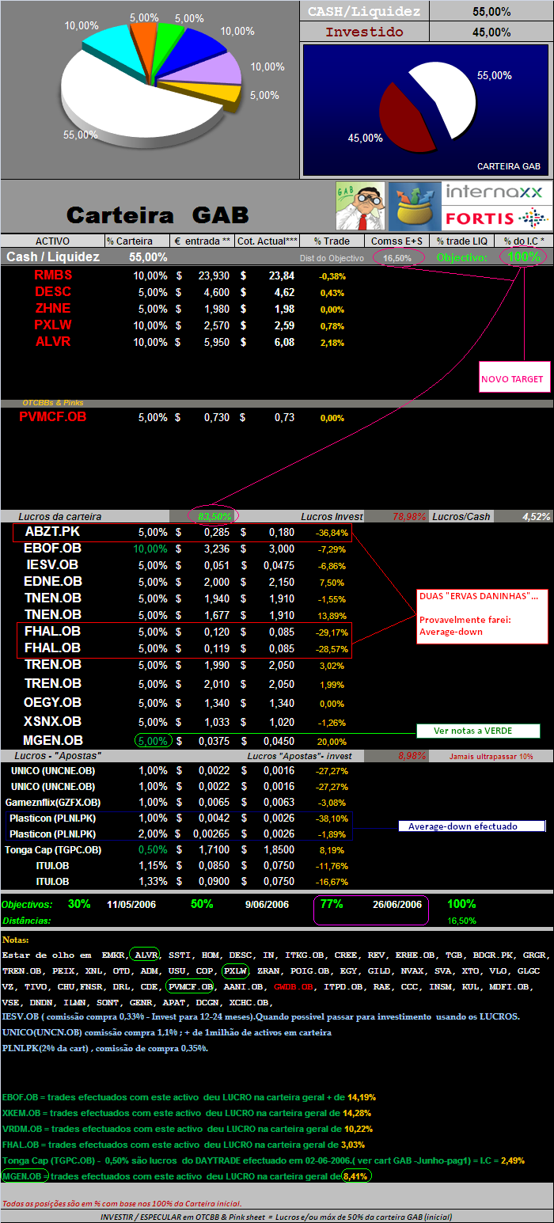Screen dimensions: 554x1223
Task: Select the ALVR ticker cell
Action: point(52,342)
